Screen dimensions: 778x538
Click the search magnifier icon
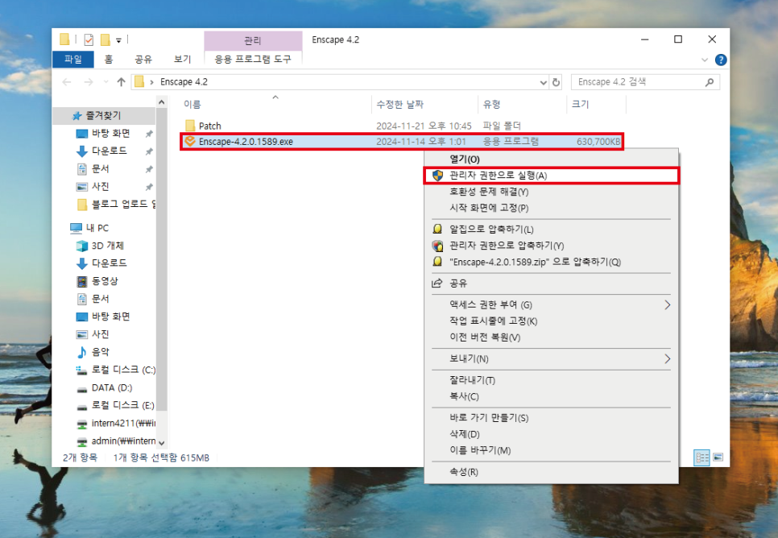click(710, 82)
